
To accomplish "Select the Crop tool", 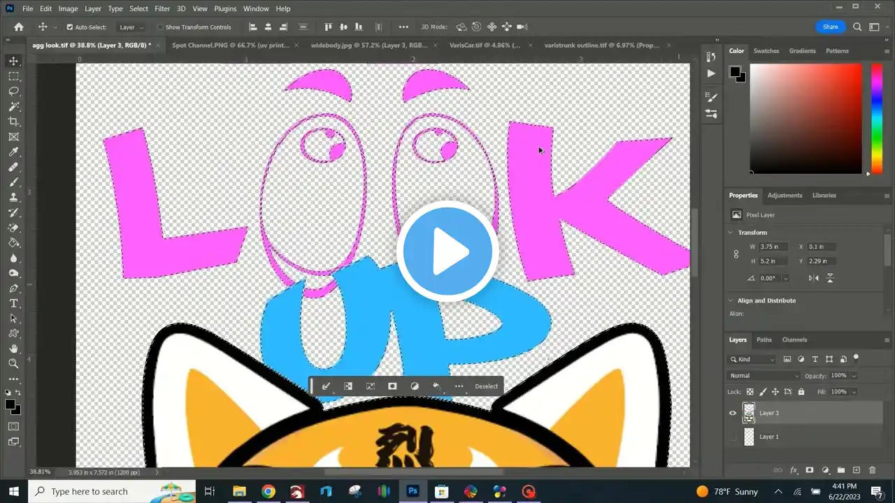I will click(13, 122).
